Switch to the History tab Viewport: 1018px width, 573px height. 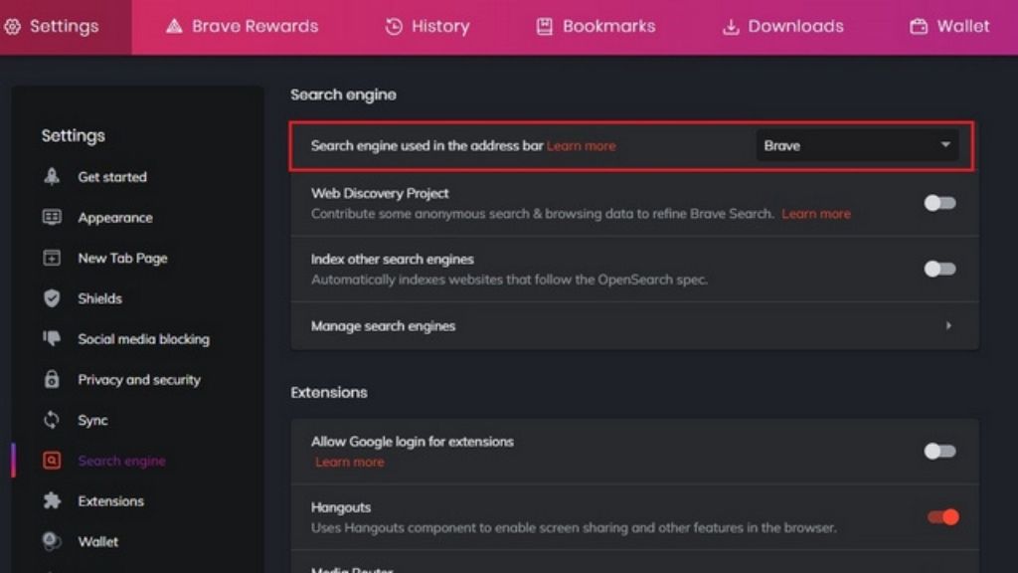[427, 27]
